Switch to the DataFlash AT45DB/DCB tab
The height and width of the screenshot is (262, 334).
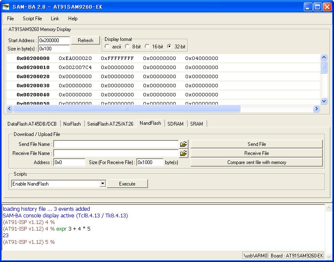(32, 124)
